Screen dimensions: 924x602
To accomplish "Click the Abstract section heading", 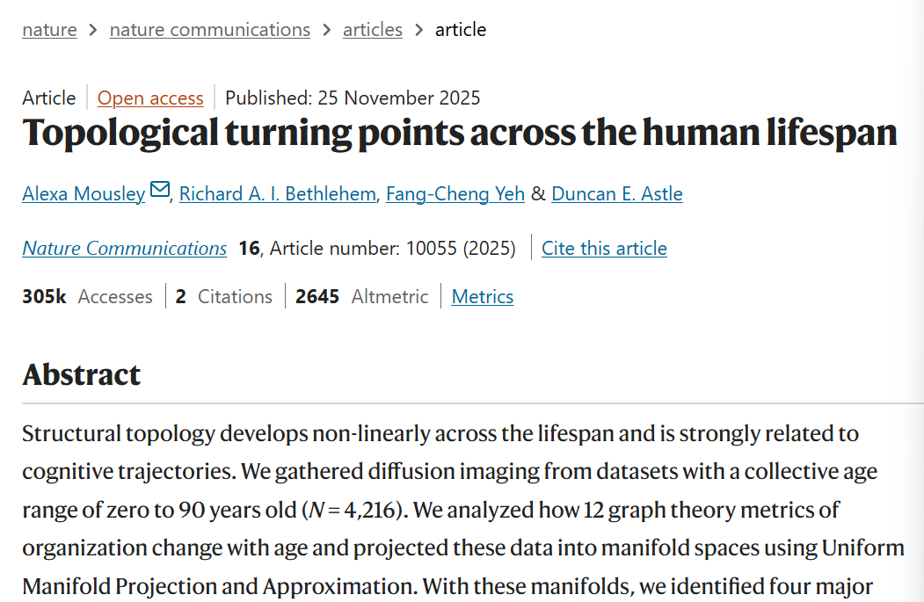I will [x=81, y=374].
